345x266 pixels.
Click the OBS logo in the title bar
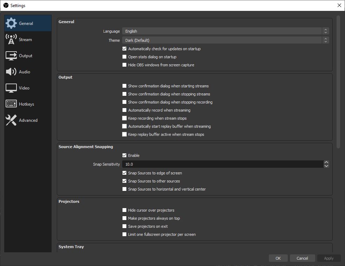6,5
